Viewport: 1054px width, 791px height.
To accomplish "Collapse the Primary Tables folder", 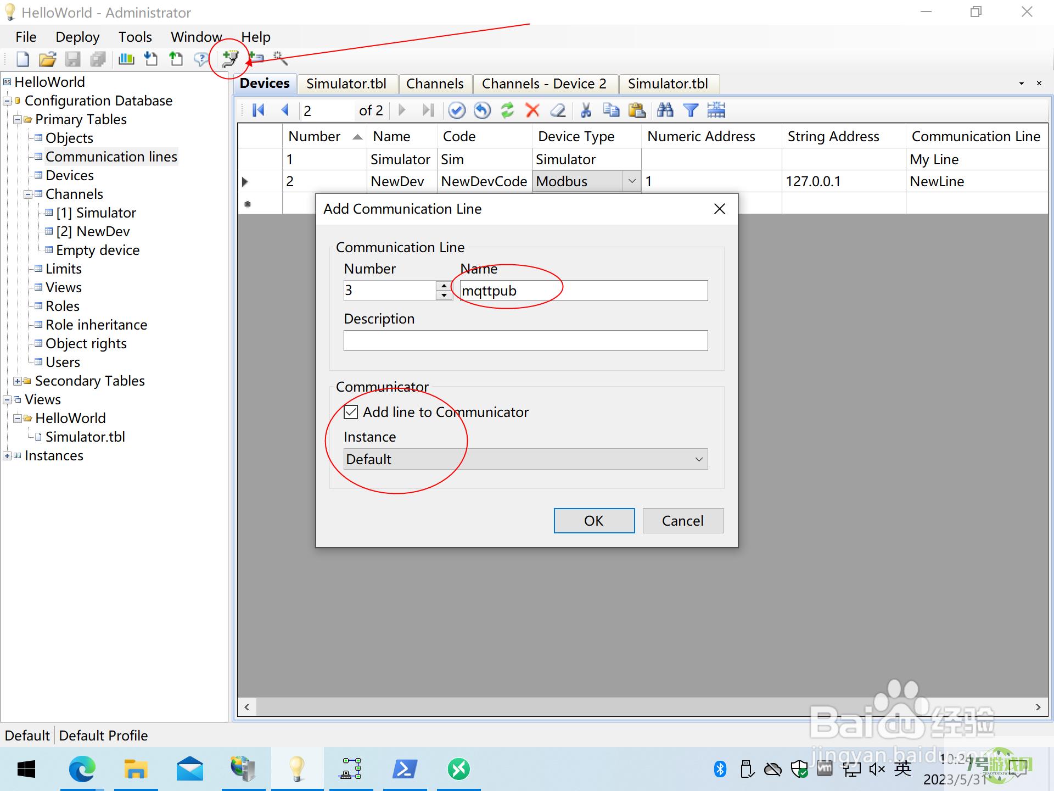I will [x=18, y=120].
